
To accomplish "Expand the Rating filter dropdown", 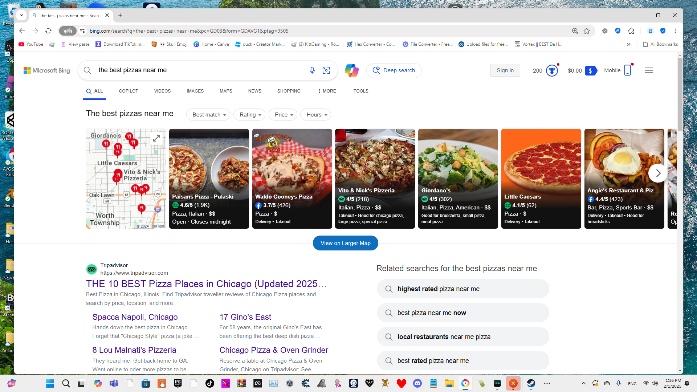I will point(250,115).
